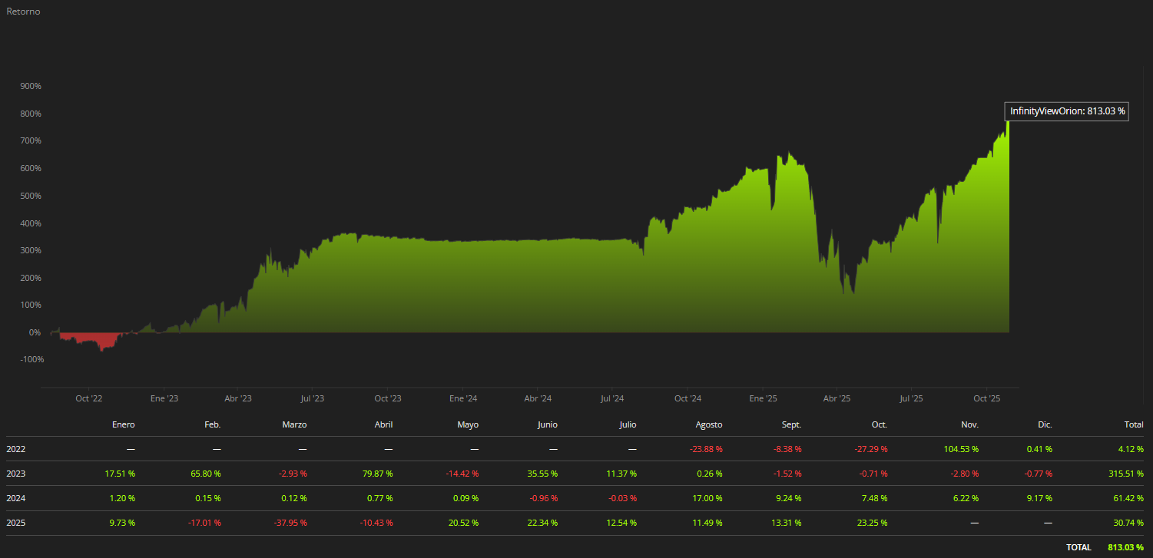This screenshot has width=1153, height=558.
Task: Click the 104.53 % November 2022 cell
Action: 961,448
